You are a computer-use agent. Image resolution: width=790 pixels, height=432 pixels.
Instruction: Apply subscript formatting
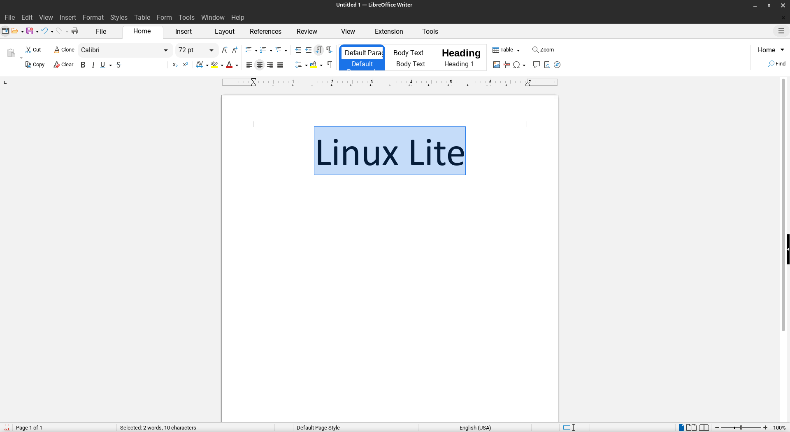click(175, 65)
